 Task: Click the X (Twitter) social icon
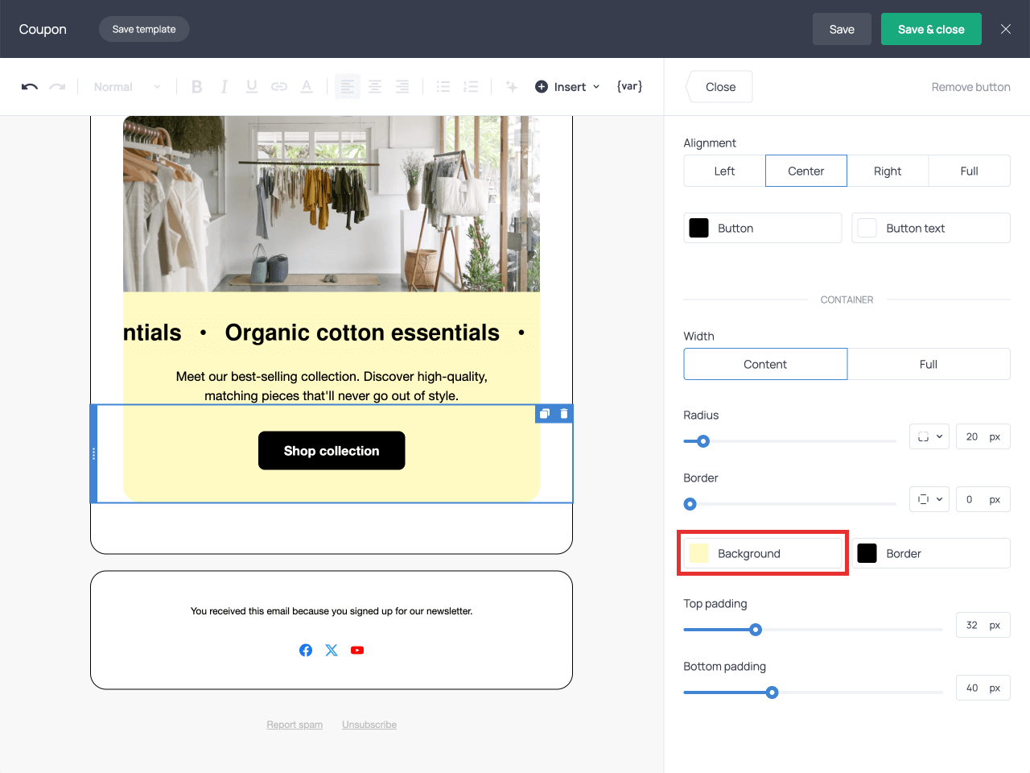pyautogui.click(x=332, y=650)
